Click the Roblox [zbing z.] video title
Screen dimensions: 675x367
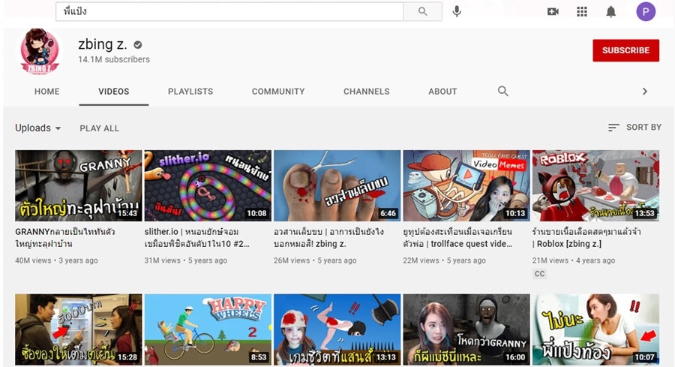(x=586, y=238)
